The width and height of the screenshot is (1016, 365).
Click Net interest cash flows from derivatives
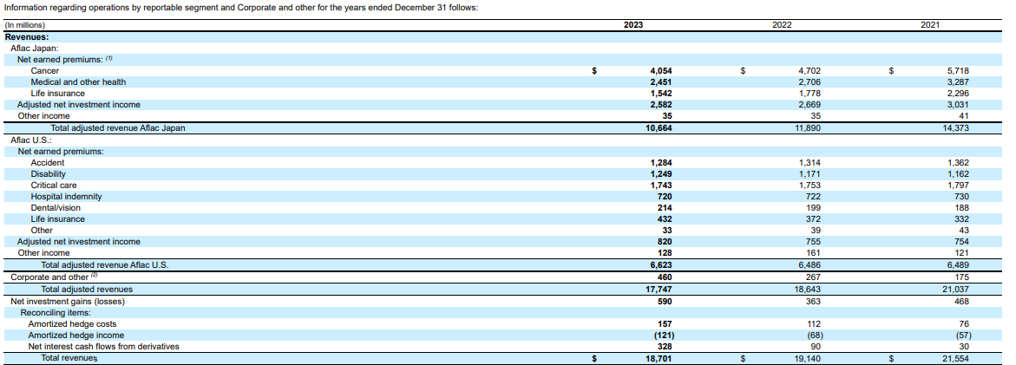coord(103,347)
